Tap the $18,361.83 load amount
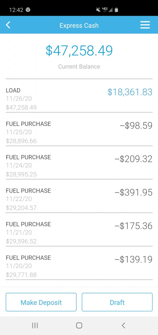The image size is (158, 335). pyautogui.click(x=130, y=92)
